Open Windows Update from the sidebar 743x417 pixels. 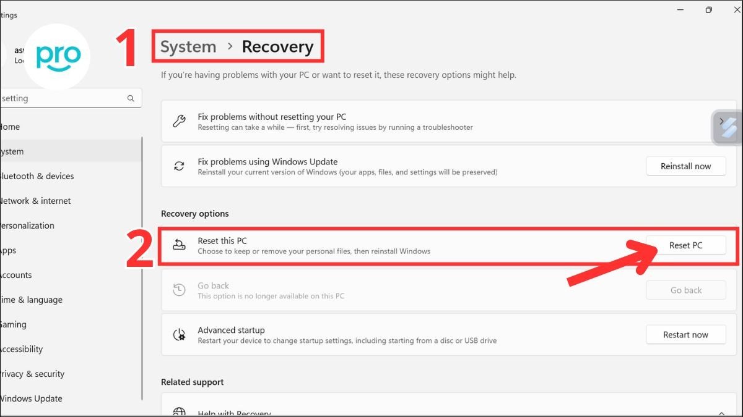coord(31,398)
